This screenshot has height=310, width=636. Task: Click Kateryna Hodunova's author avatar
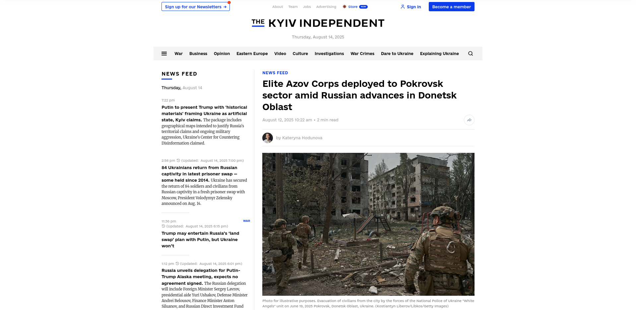(268, 138)
